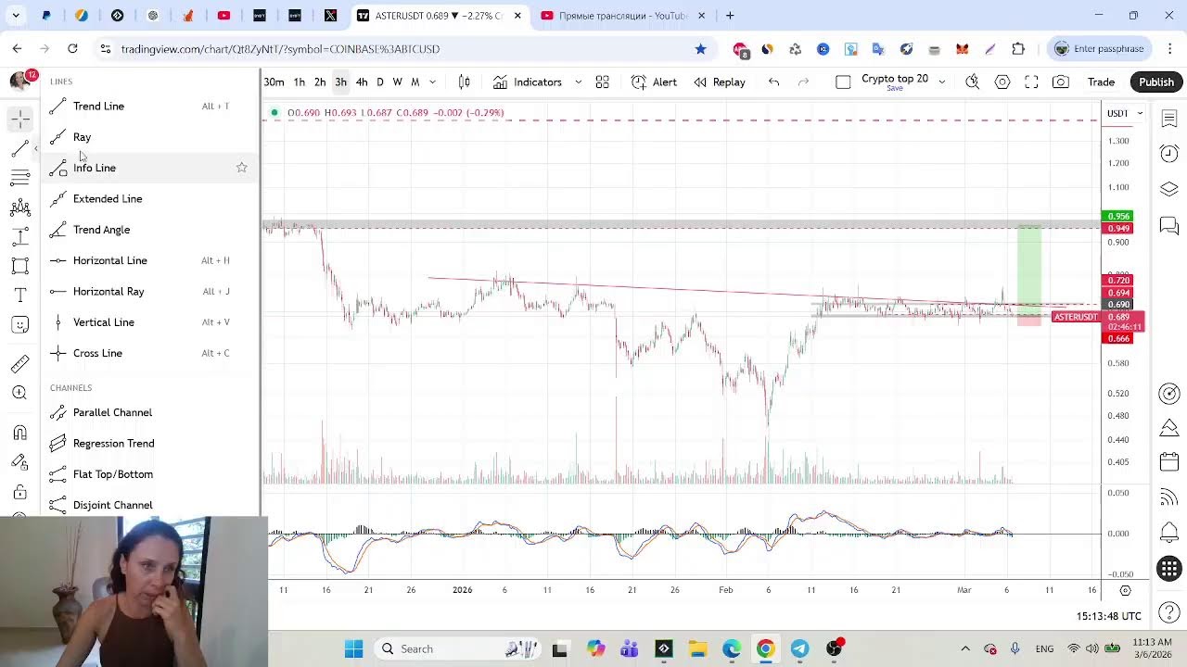Open help center question mark icon

pyautogui.click(x=1168, y=612)
